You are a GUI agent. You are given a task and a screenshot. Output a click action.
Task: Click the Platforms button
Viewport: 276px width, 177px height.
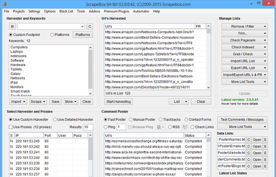click(83, 35)
